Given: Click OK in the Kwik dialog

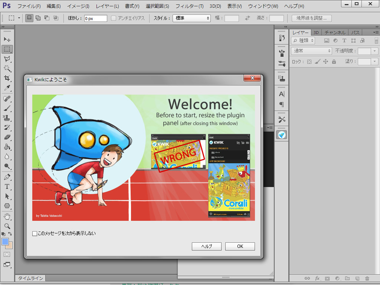Looking at the screenshot, I should [x=240, y=246].
